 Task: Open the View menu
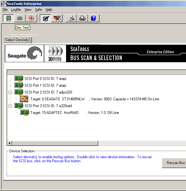point(28,10)
